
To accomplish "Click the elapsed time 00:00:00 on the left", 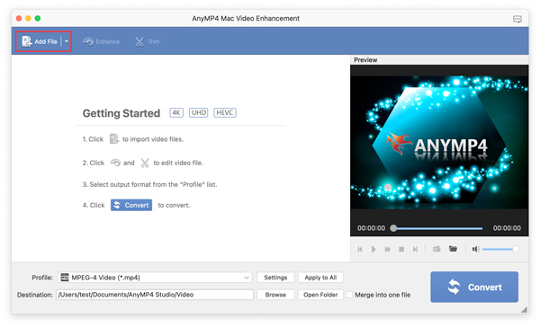I will (x=371, y=228).
